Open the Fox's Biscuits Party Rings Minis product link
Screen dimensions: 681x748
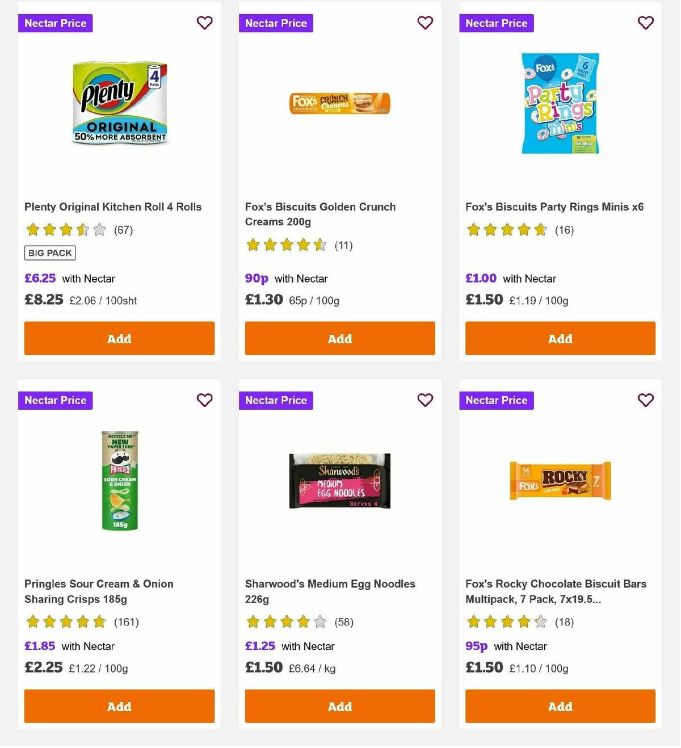click(x=554, y=207)
